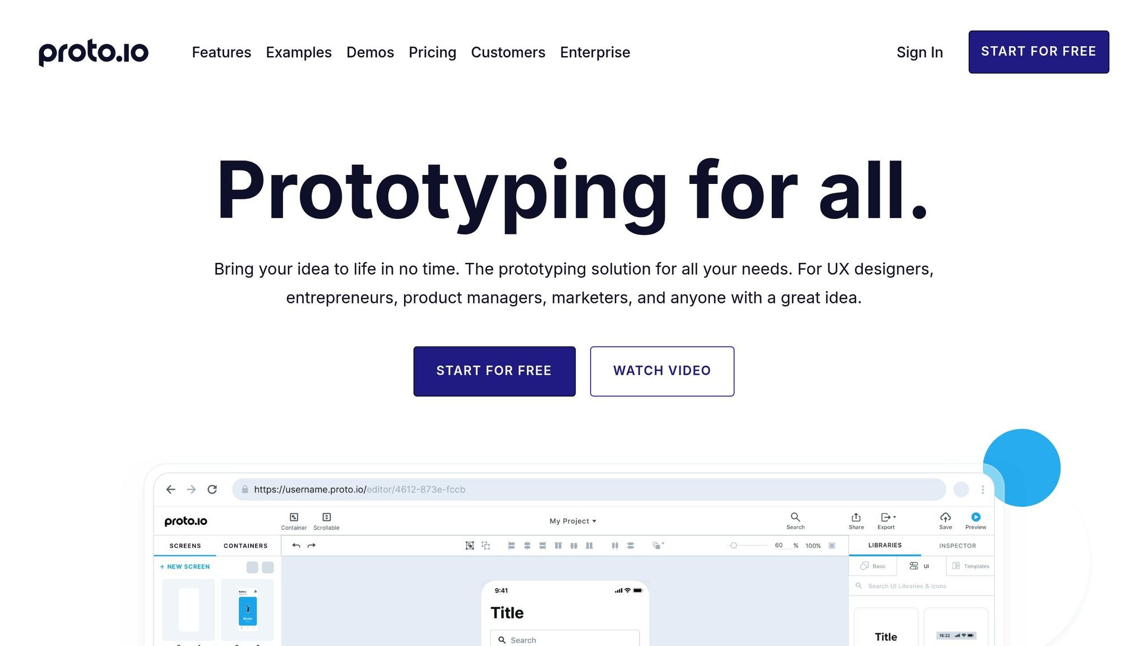Click the Save cloud icon

point(945,518)
